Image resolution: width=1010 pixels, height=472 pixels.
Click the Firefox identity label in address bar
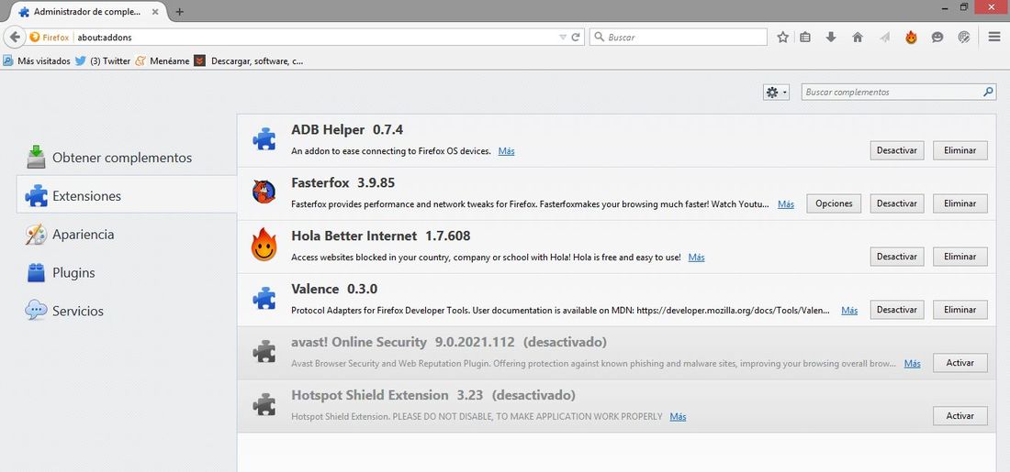click(50, 38)
